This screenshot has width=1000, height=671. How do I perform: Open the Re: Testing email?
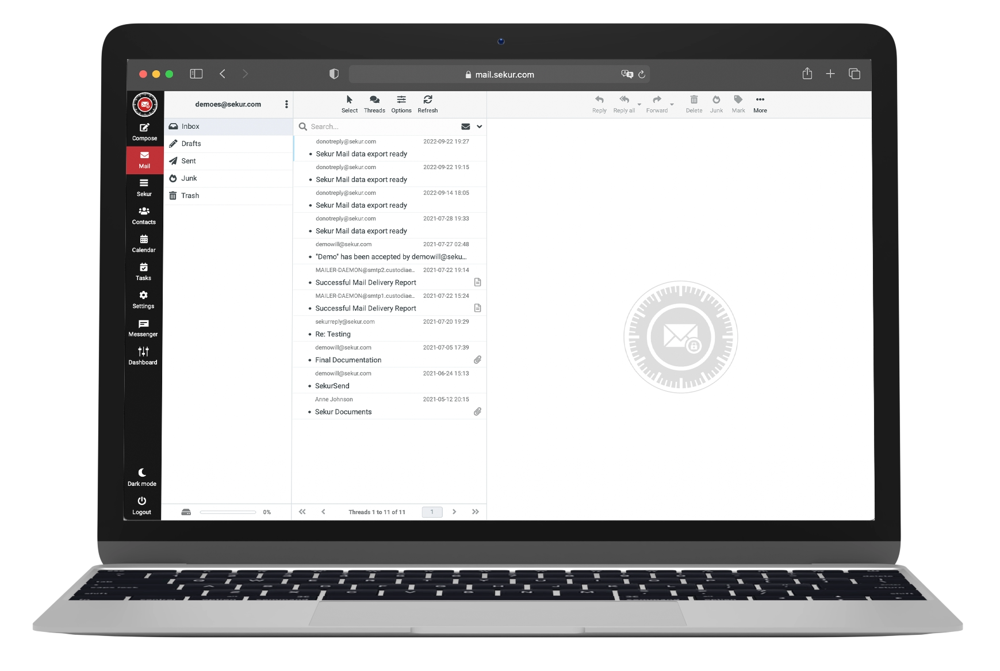click(390, 329)
